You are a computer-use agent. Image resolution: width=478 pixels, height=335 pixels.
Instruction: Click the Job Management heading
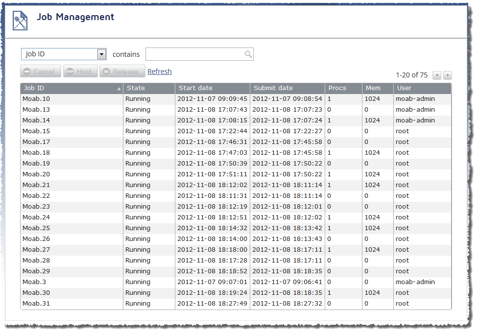(x=75, y=17)
